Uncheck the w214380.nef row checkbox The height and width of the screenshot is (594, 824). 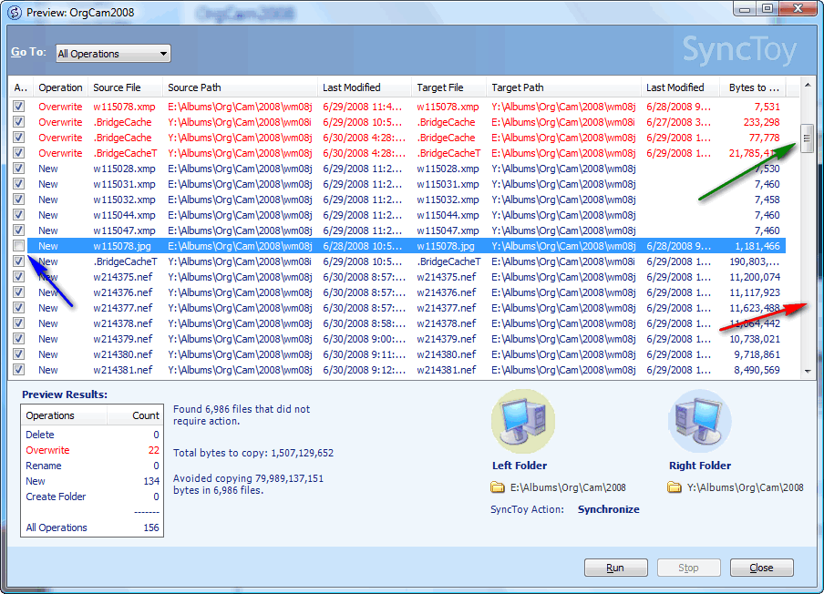coord(19,354)
